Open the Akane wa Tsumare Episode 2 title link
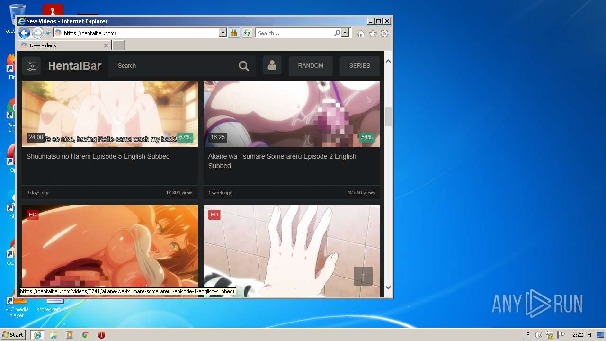The image size is (606, 341). (x=282, y=161)
